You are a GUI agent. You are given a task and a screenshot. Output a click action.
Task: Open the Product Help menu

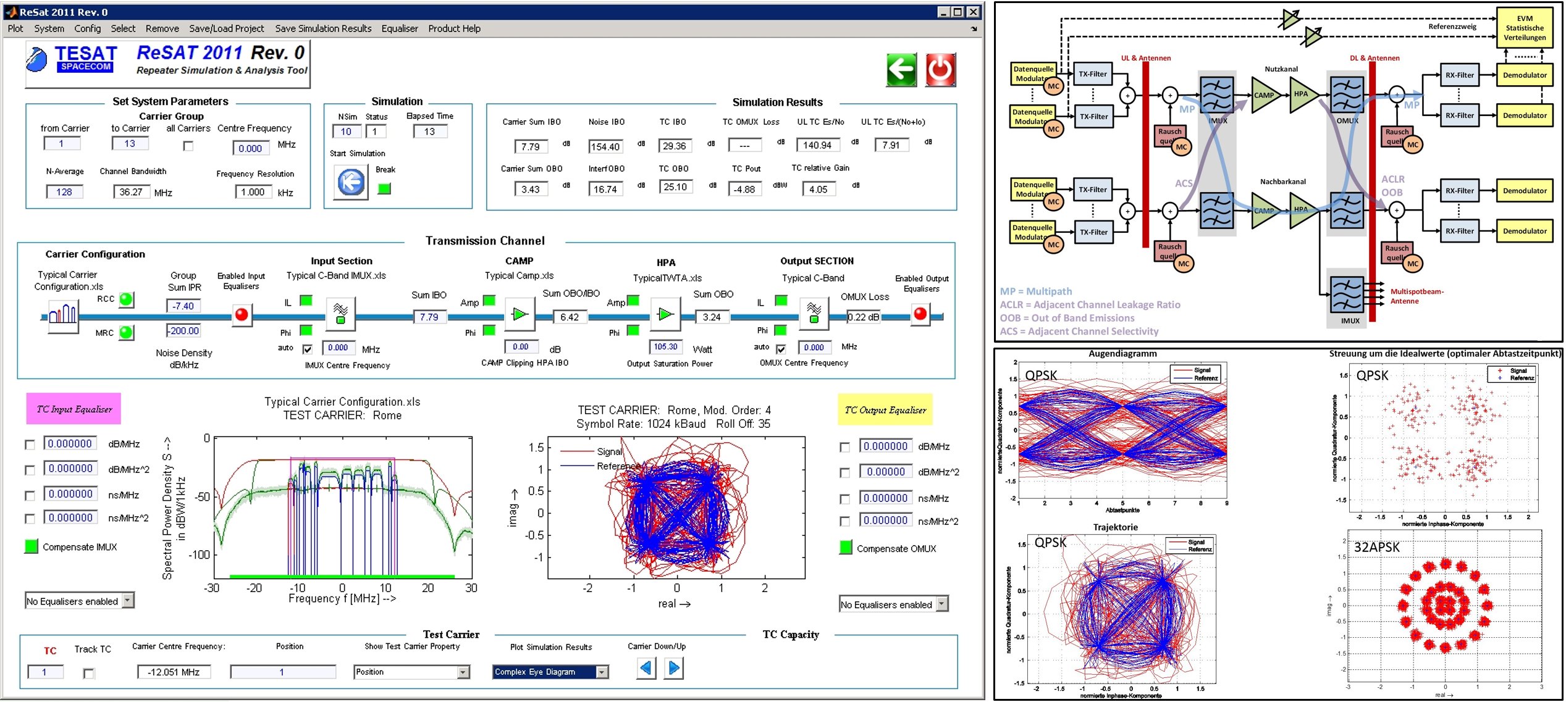[454, 28]
